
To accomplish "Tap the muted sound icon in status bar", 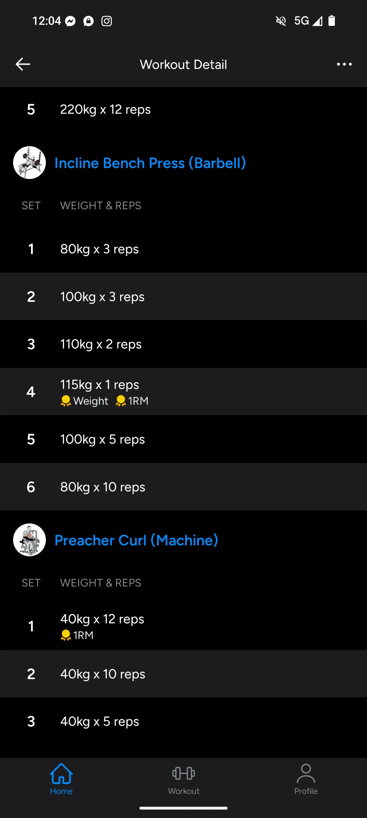I will (x=281, y=21).
